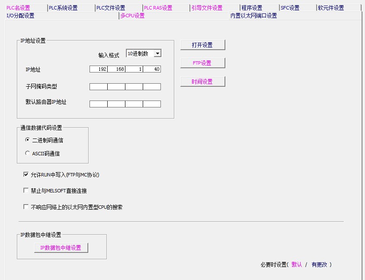The image size is (365, 280).
Task: Switch to the PLC系统设置 tab
Action: 63,8
